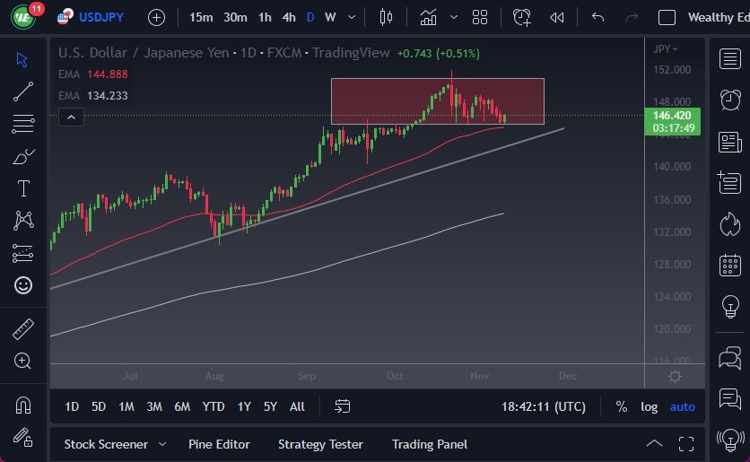Expand the time interval dropdown arrow
Image resolution: width=750 pixels, height=462 pixels.
tap(351, 17)
